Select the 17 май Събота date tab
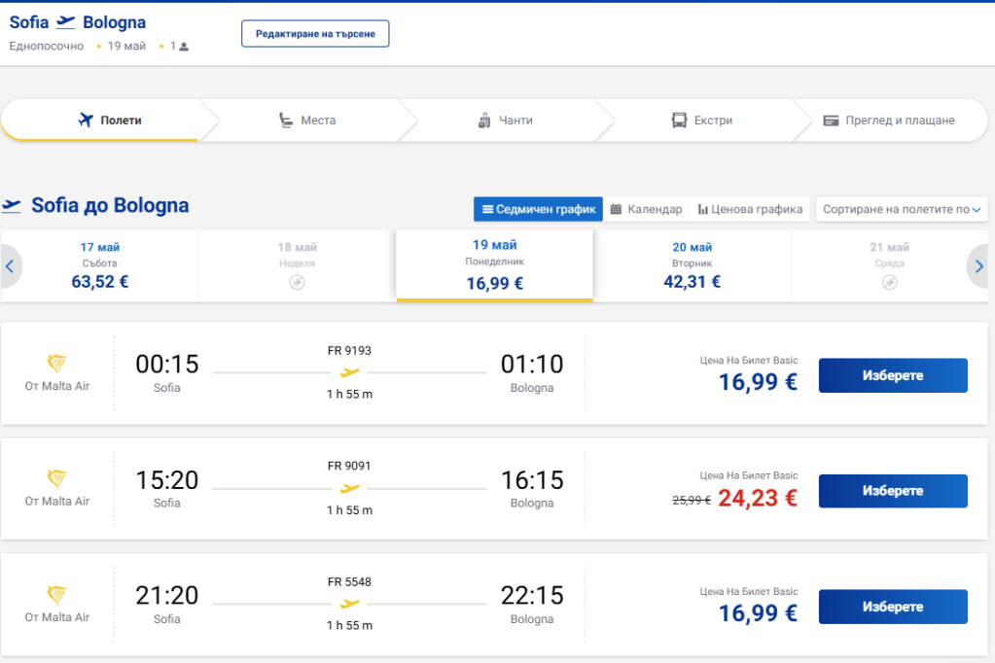Screen dimensions: 995x663 pyautogui.click(x=100, y=265)
